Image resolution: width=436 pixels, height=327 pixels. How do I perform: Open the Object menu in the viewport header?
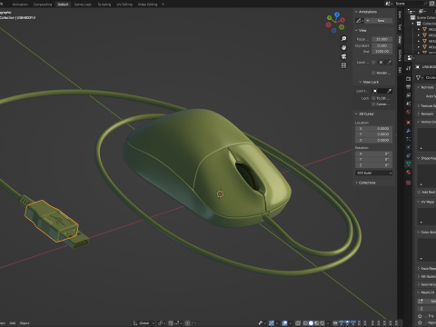(25, 323)
